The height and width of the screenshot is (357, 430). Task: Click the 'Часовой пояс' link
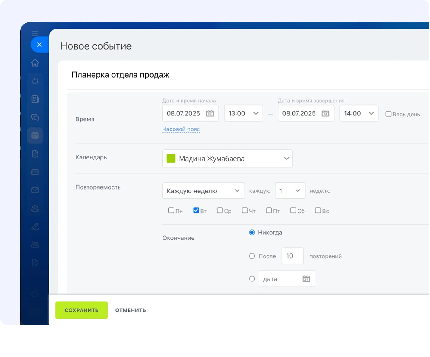tap(181, 129)
